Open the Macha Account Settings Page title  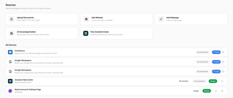tap(28, 89)
